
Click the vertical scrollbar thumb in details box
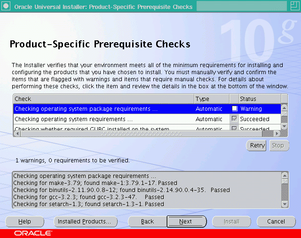[285, 181]
